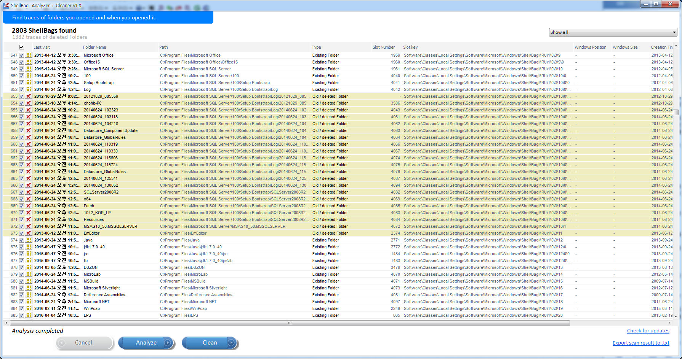Click the red deleted icon for chohb-PC
The image size is (682, 359).
(x=29, y=103)
